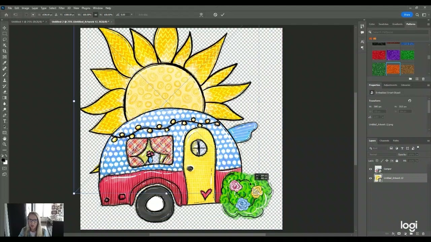Viewport: 431px width, 242px height.
Task: Open the search icon beside Share
Action: [417, 15]
